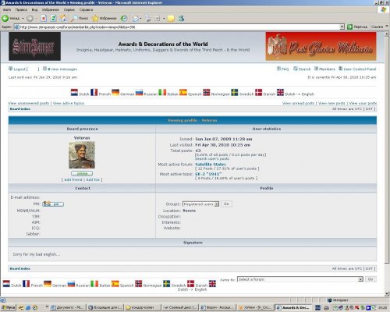Click the Norwegian flag in upper language row
The width and height of the screenshot is (390, 312).
pyautogui.click(x=207, y=92)
